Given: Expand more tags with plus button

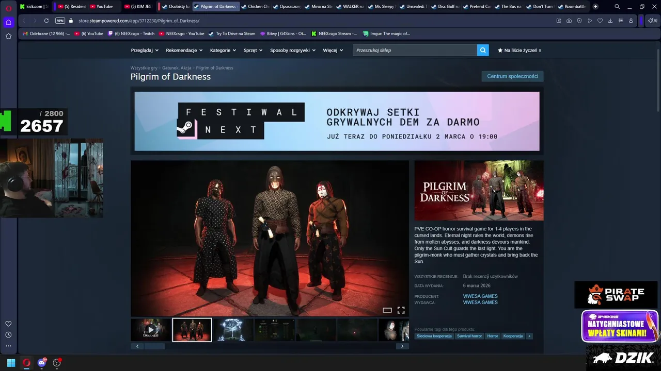Looking at the screenshot, I should coord(529,336).
